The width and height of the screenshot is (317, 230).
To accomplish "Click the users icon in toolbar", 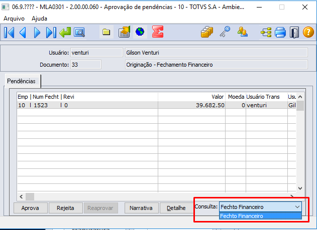I will tap(243, 32).
